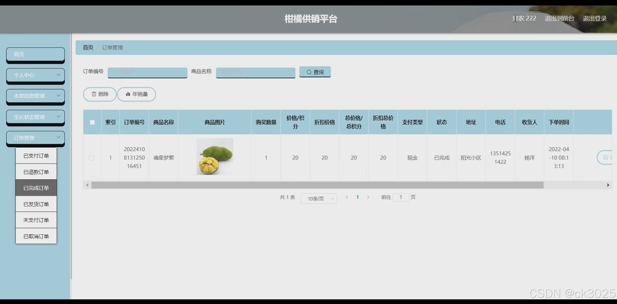Screen dimensions: 617x304
Task: Expand the 水果信息管理 sidebar menu
Action: [x=35, y=96]
